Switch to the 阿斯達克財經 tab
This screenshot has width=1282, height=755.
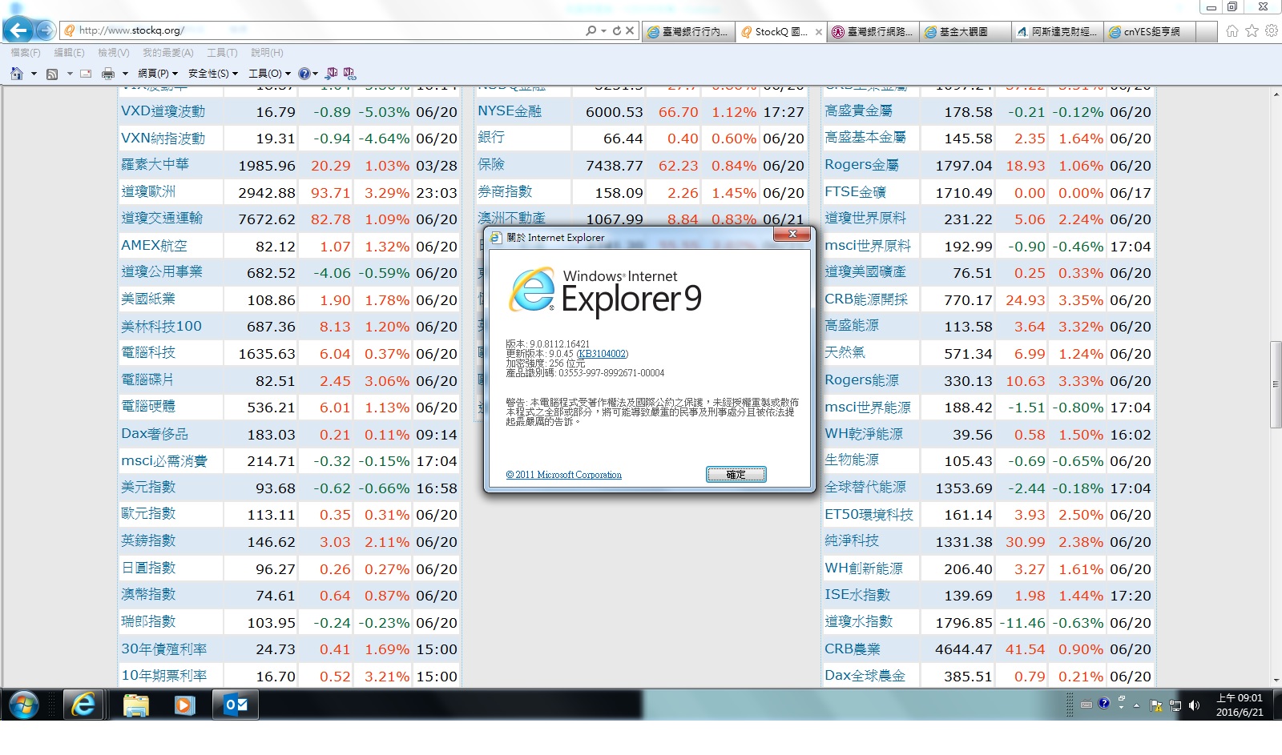click(1058, 31)
